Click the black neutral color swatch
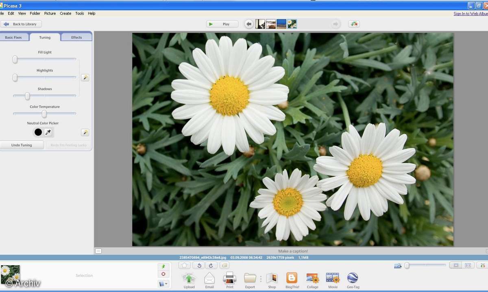This screenshot has width=488, height=292. coord(38,132)
